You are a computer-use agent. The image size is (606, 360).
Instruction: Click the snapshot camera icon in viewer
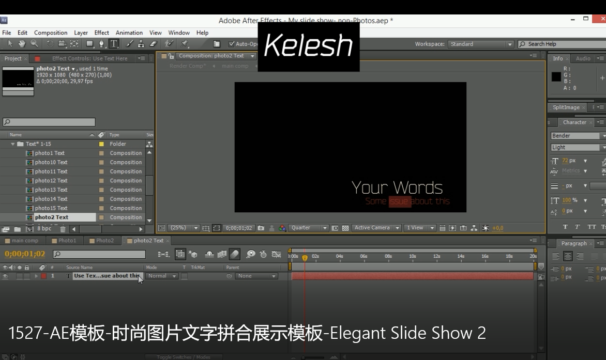point(261,228)
